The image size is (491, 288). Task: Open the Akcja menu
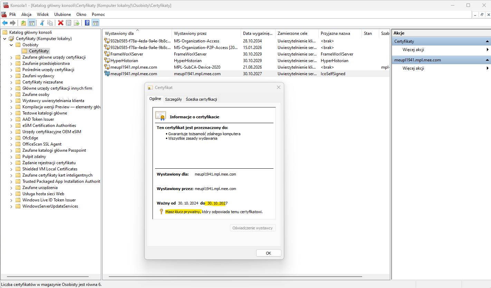[26, 14]
